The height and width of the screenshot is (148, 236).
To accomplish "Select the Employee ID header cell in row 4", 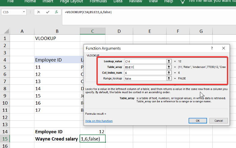I will [57, 60].
